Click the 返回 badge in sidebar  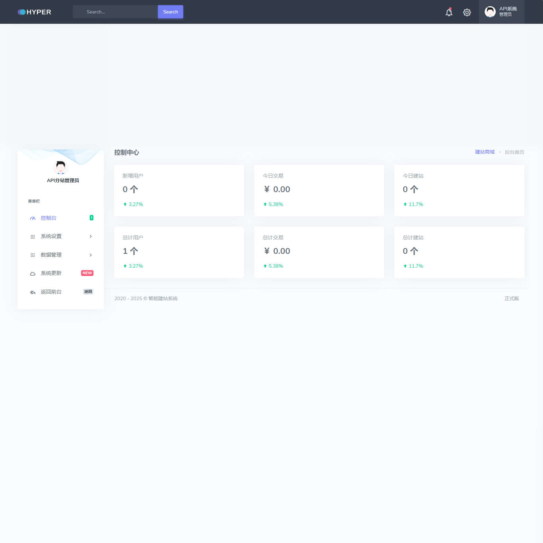(88, 292)
